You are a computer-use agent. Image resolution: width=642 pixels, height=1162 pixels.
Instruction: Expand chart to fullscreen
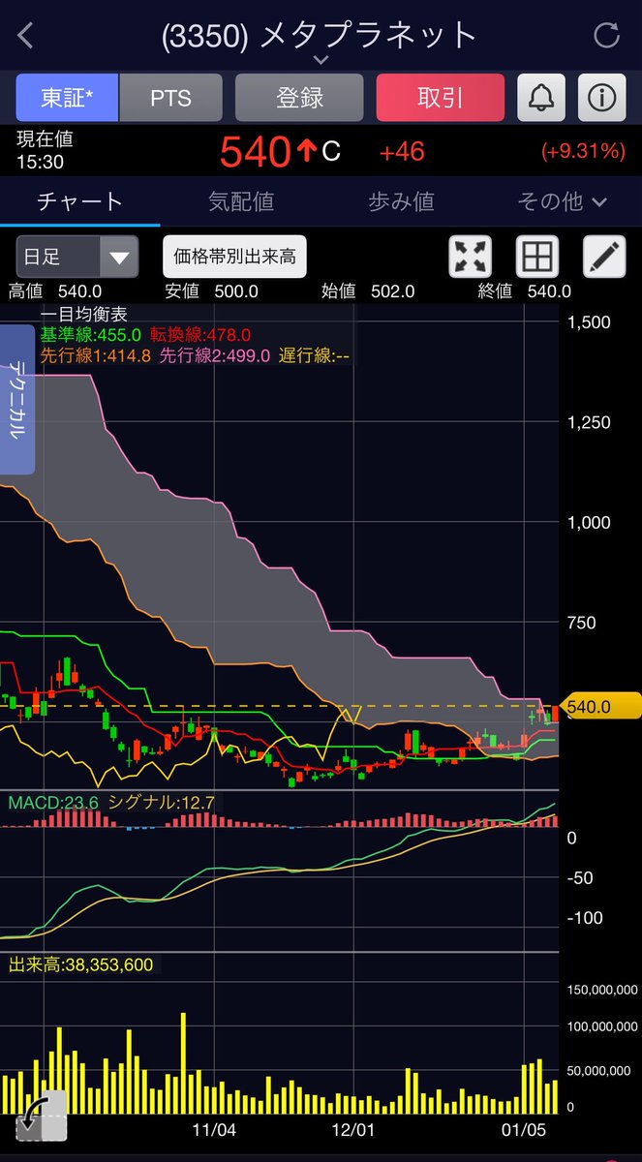[x=471, y=258]
